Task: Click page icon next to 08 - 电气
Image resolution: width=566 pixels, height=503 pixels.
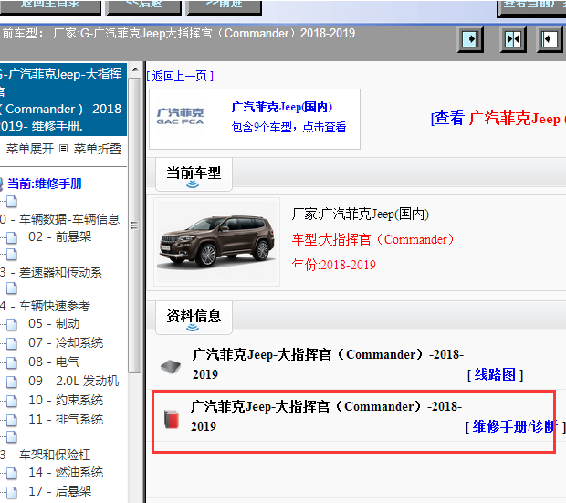Action: 12,362
